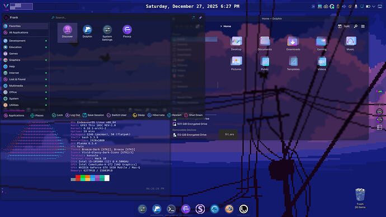Open the Games category
The width and height of the screenshot is (386, 217).
25,53
